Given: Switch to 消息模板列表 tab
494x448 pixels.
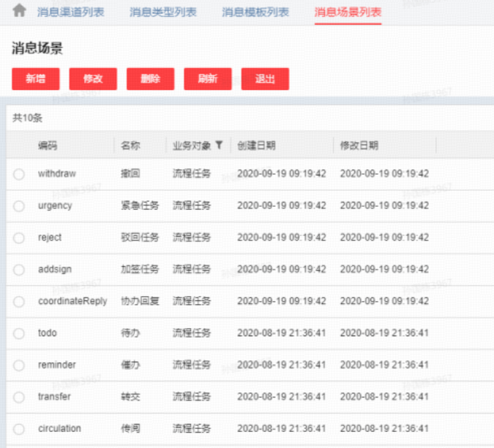Looking at the screenshot, I should pos(255,12).
